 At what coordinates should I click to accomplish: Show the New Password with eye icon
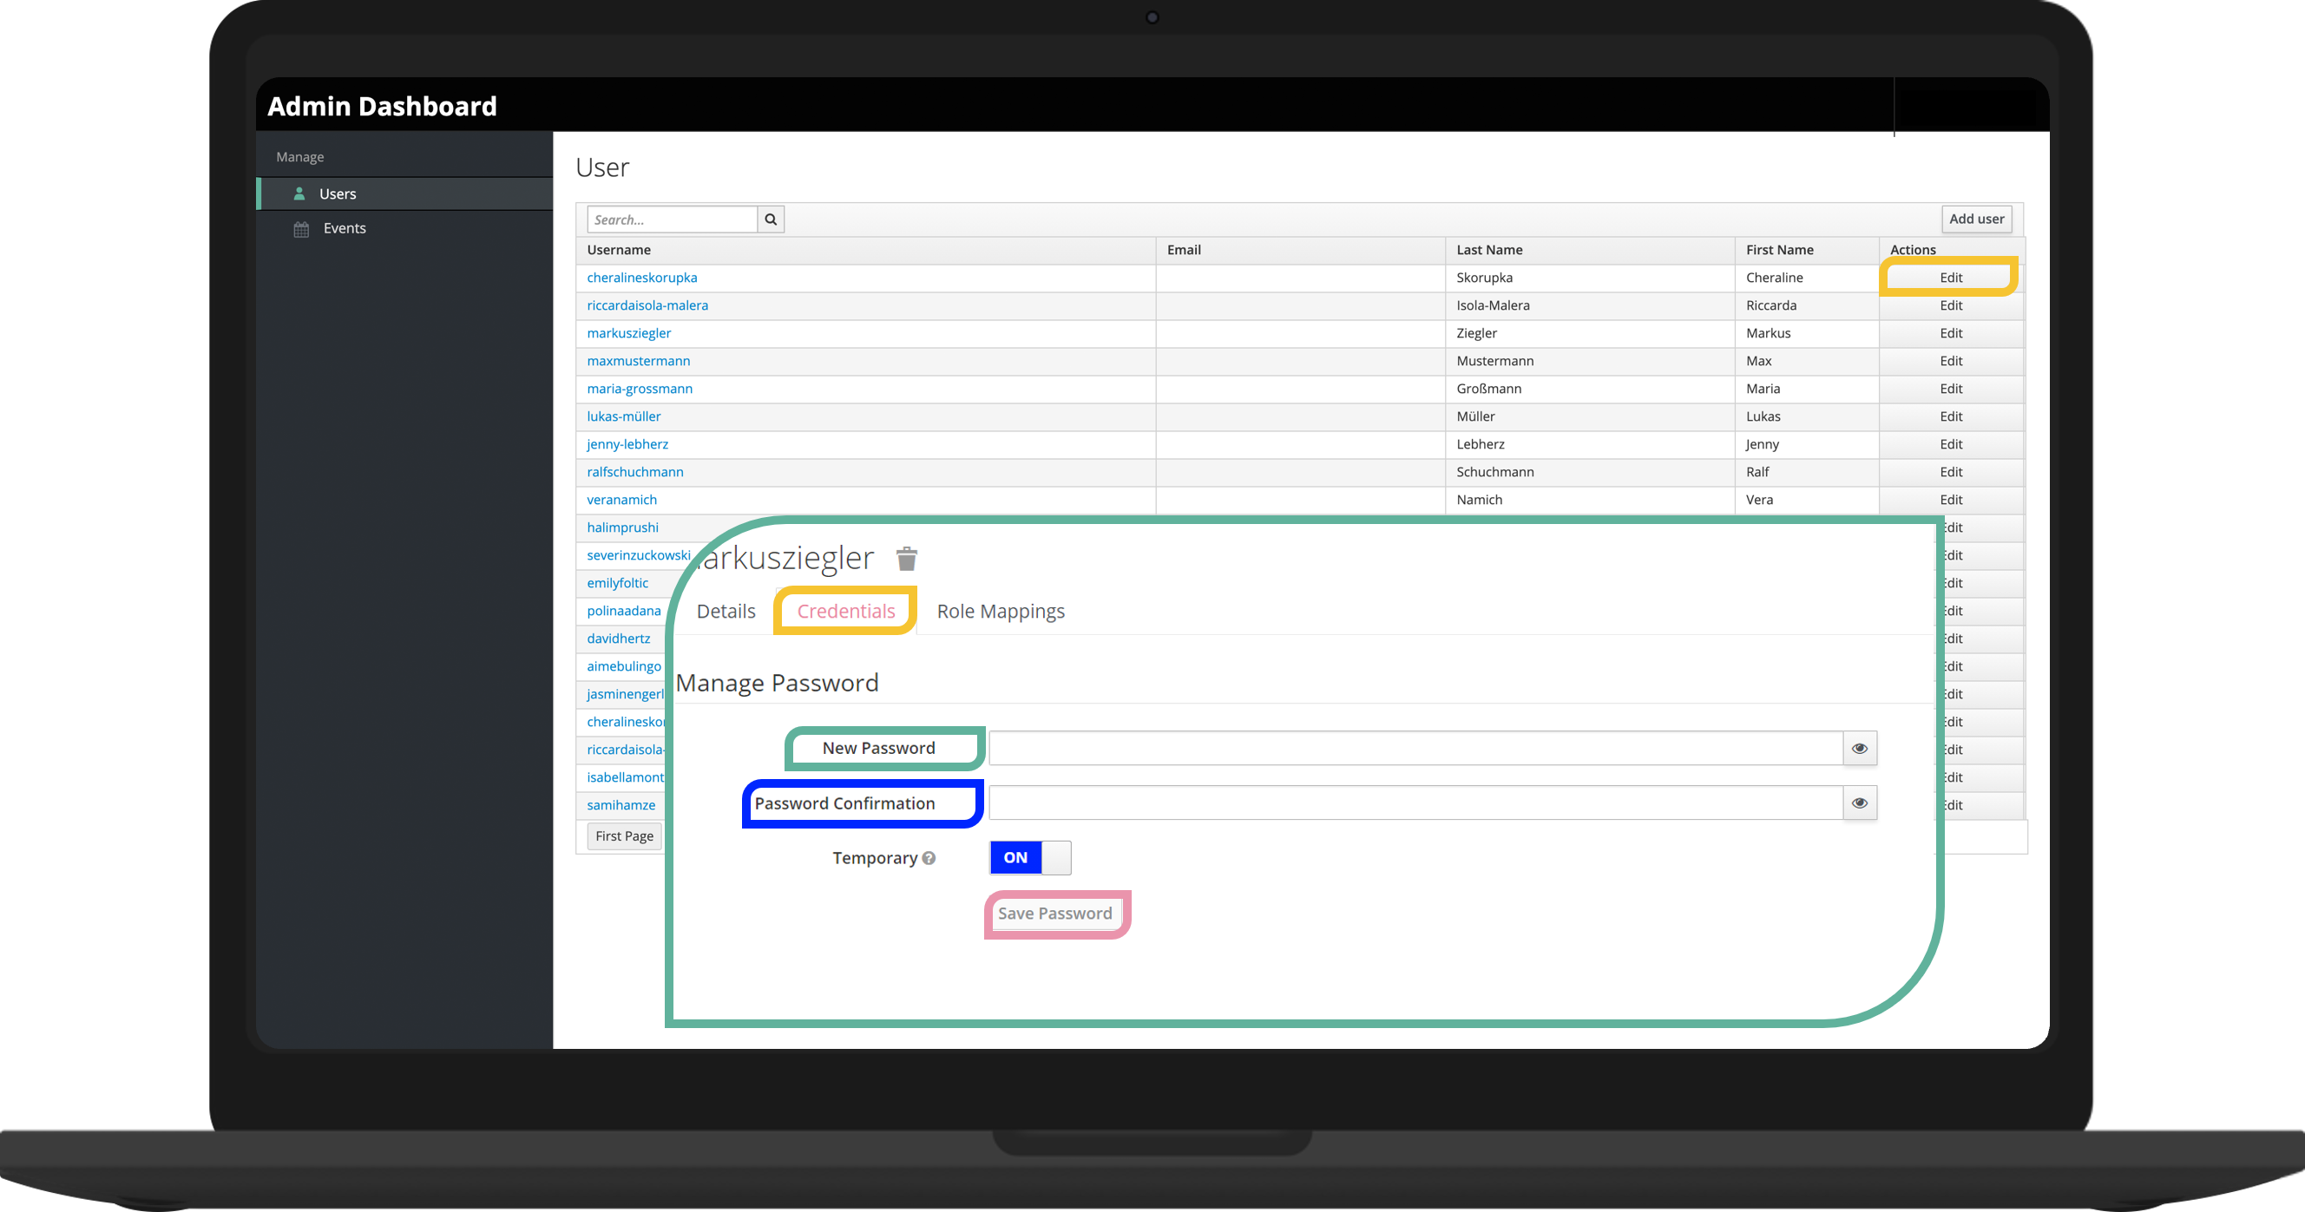click(x=1860, y=748)
